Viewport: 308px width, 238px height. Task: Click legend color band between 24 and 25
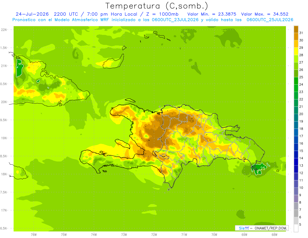coord(296,81)
